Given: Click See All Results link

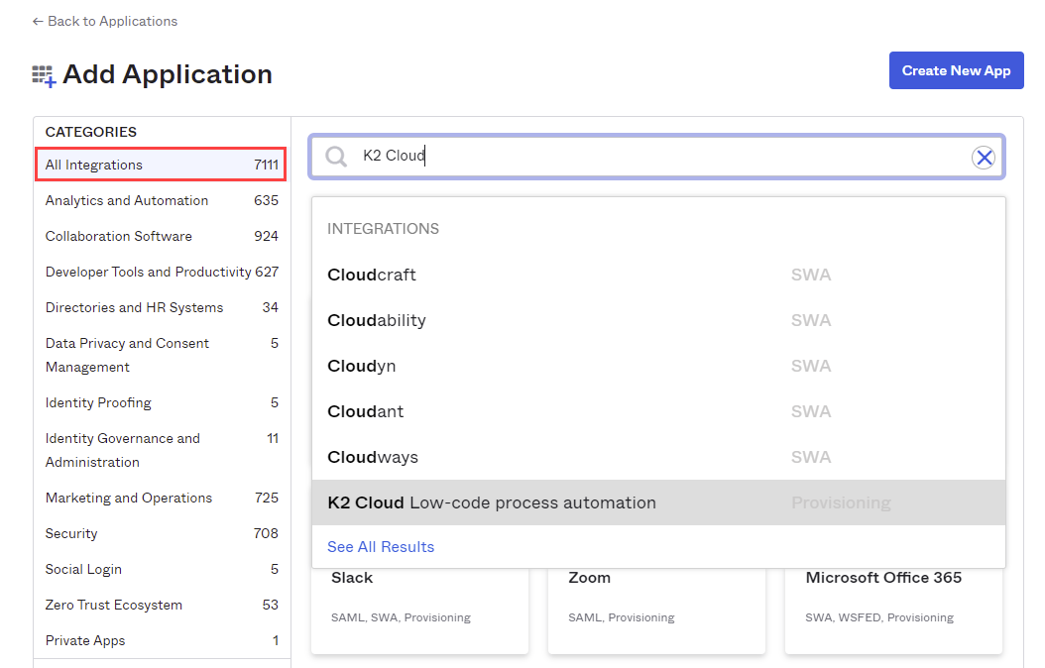Looking at the screenshot, I should [x=381, y=547].
